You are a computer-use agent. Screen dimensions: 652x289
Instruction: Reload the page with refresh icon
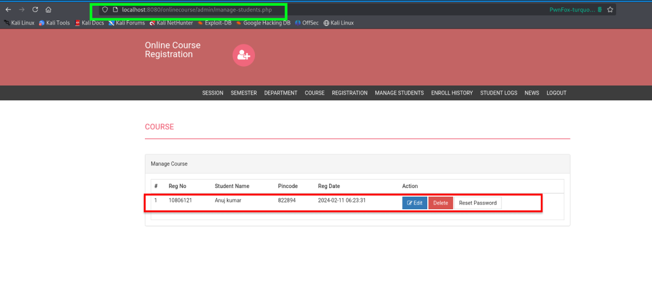click(x=35, y=10)
